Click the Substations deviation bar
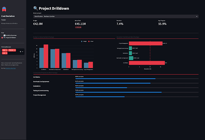The height and width of the screenshot is (140, 205). point(130,53)
